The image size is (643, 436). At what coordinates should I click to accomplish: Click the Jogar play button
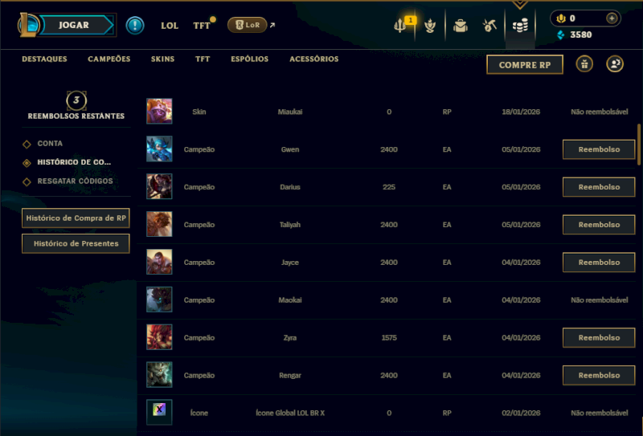pyautogui.click(x=74, y=25)
